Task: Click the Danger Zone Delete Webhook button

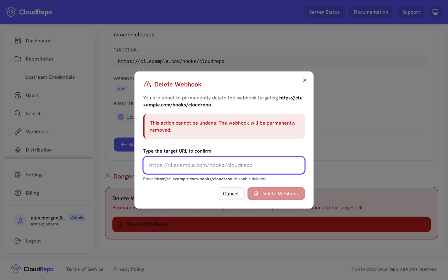Action: pos(271,224)
